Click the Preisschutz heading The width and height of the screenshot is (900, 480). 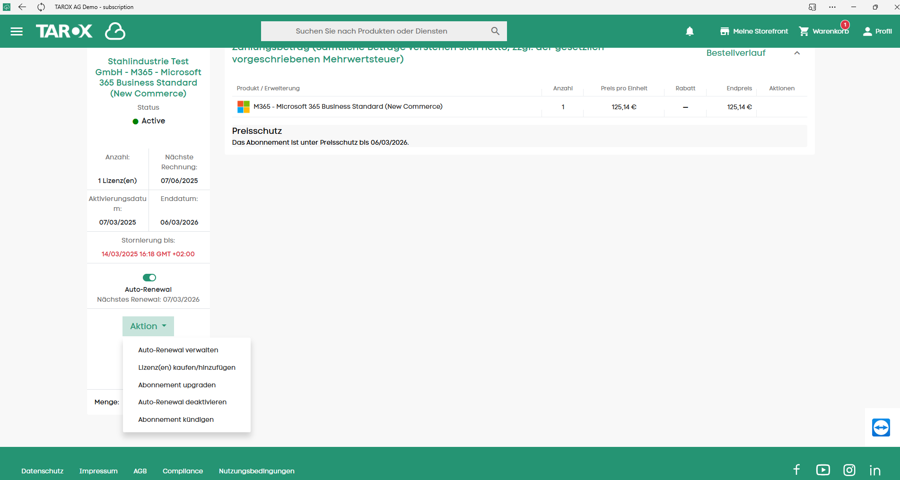257,131
